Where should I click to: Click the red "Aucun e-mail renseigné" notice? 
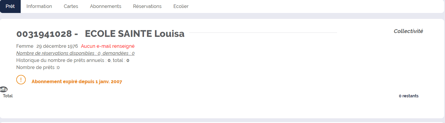coord(108,46)
